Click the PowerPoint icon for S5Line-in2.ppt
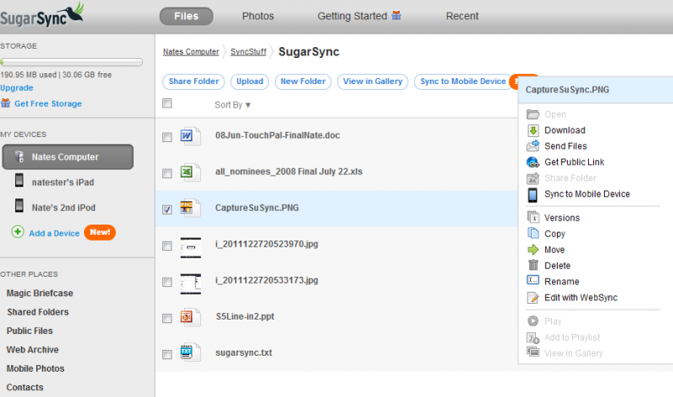Image resolution: width=673 pixels, height=397 pixels. 190,318
